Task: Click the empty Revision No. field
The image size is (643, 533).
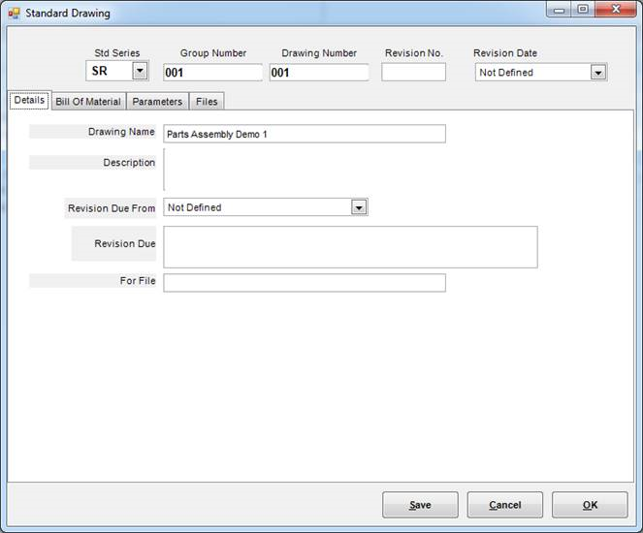Action: pos(413,73)
